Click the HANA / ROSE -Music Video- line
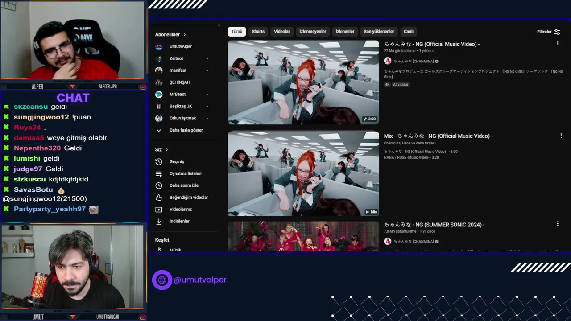This screenshot has height=321, width=571. 411,157
